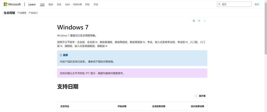
Task: Click the info icon beside 重要
Action: coord(61,55)
